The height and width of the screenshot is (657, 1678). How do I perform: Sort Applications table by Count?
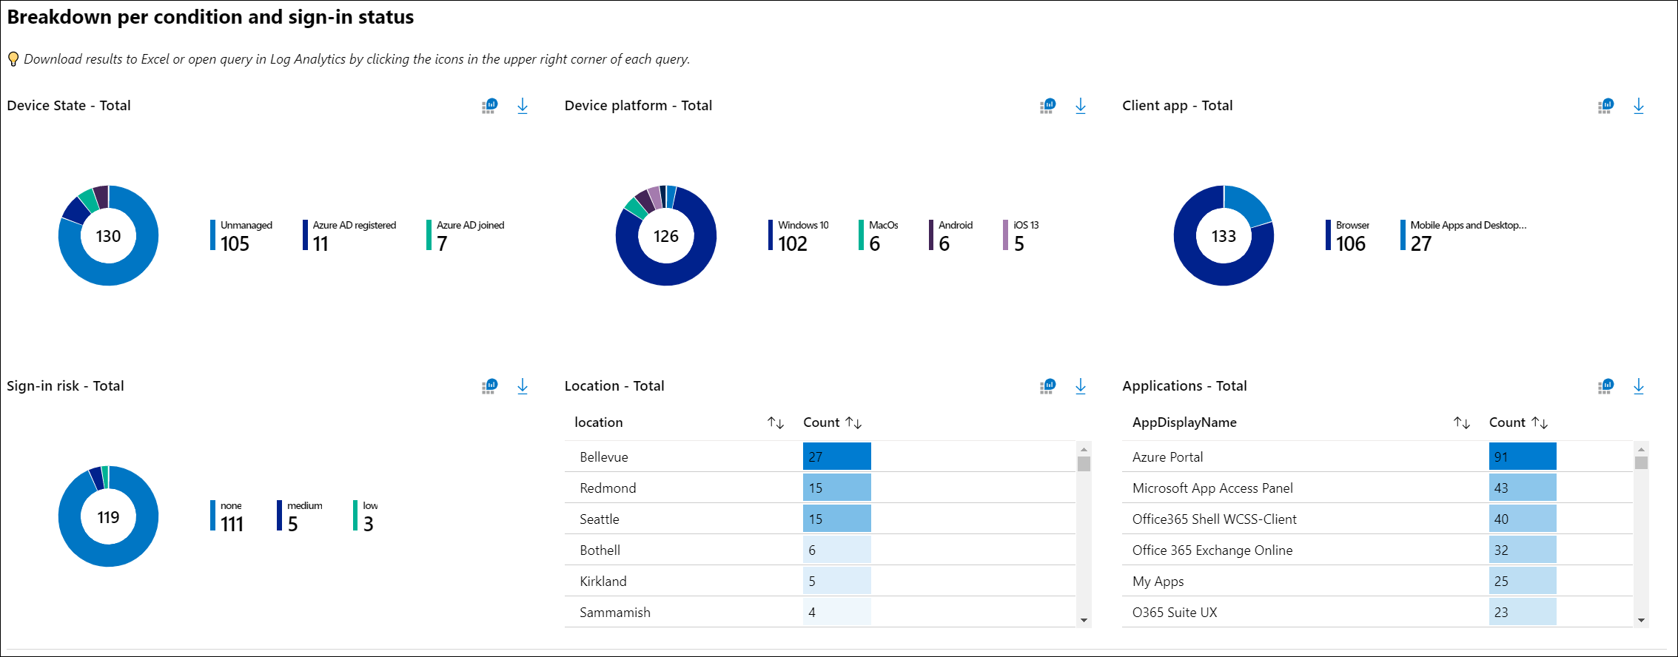tap(1540, 422)
